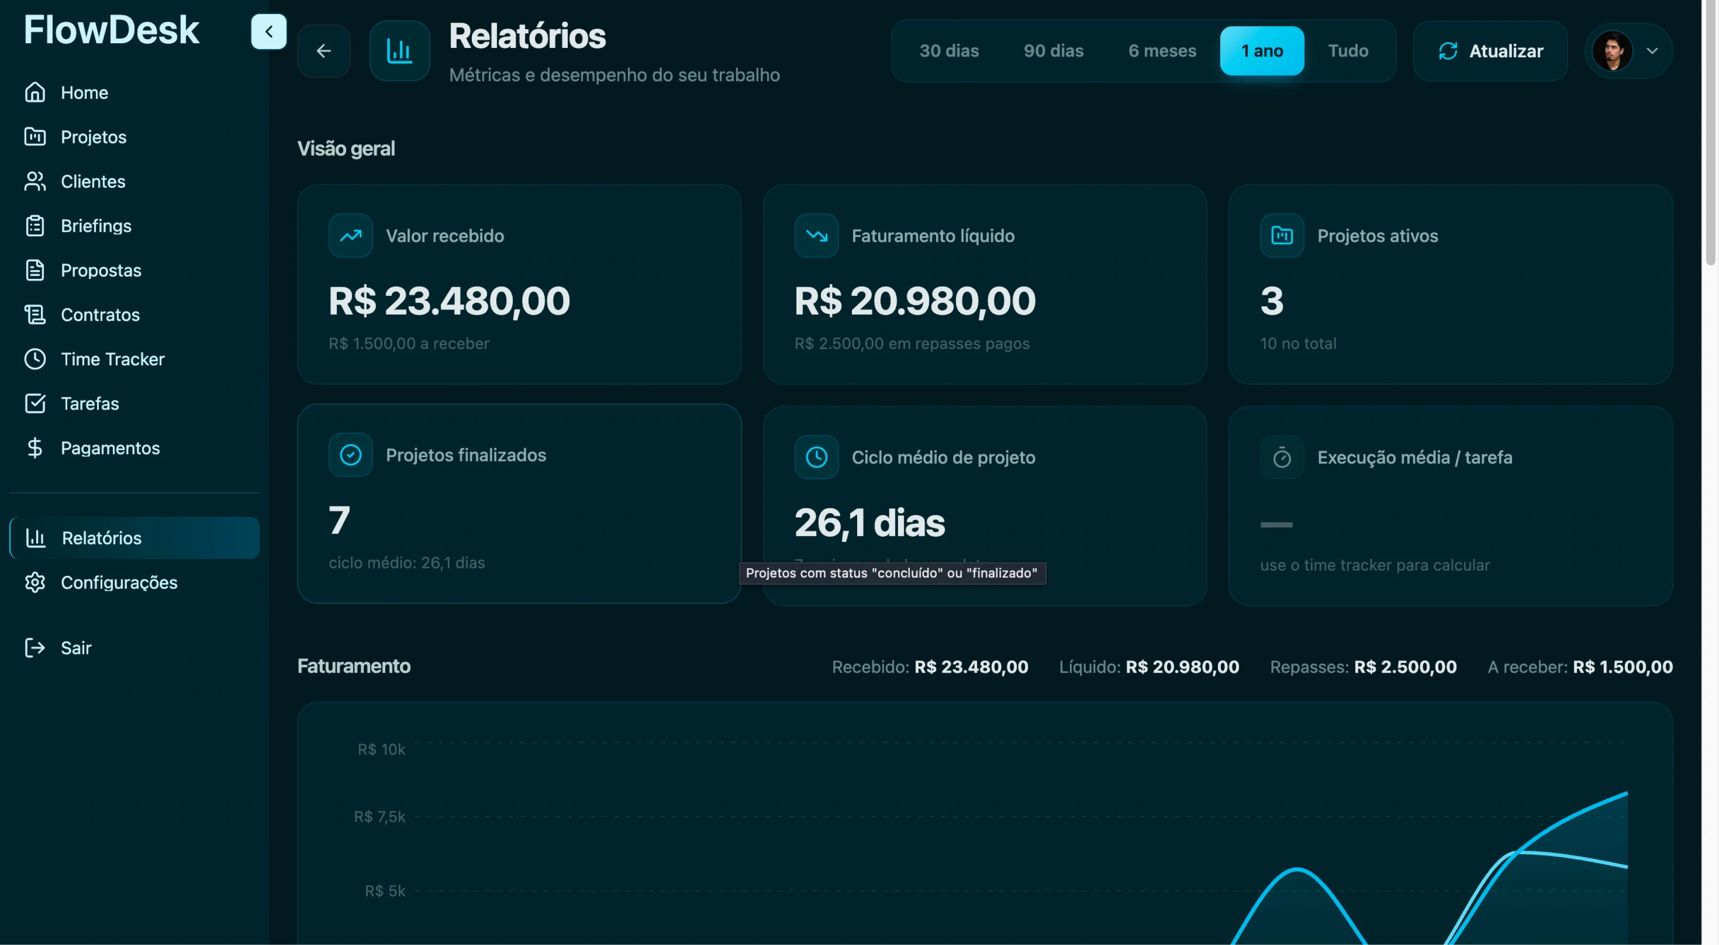Open the Home menu item
The height and width of the screenshot is (945, 1719).
pos(134,92)
